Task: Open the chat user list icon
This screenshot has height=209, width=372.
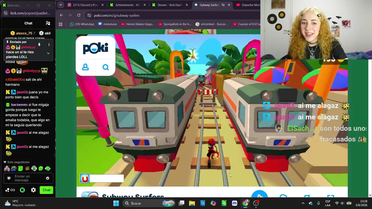Action: point(48,23)
